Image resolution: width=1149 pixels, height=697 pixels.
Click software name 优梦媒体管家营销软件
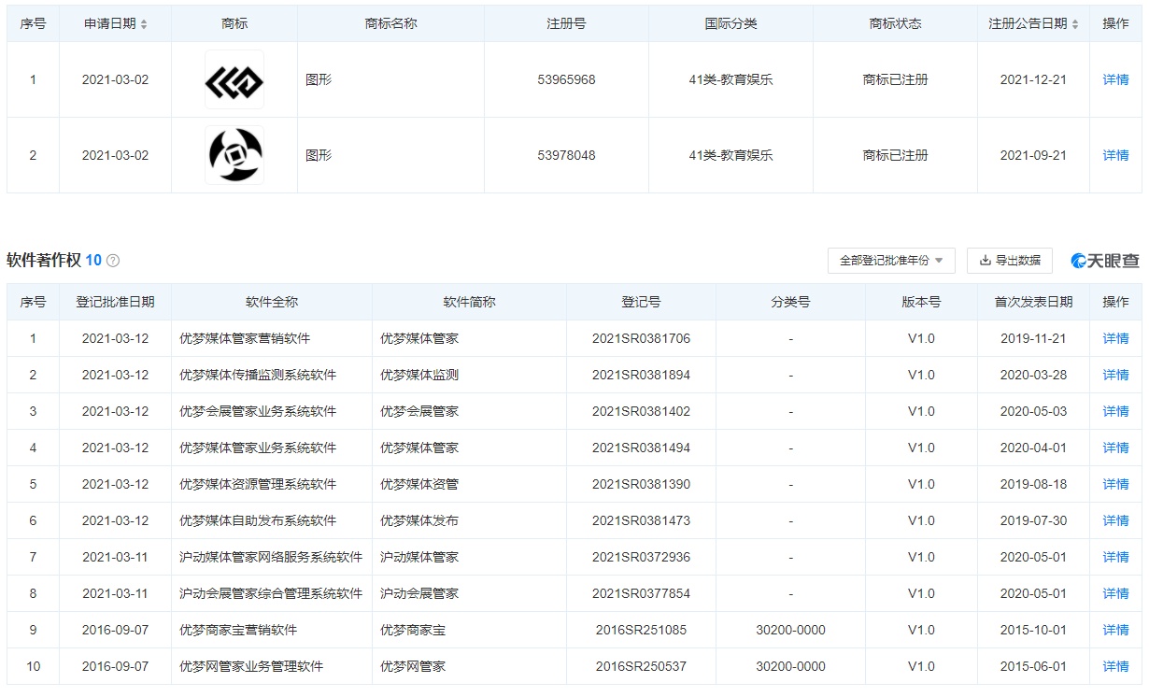pyautogui.click(x=245, y=338)
